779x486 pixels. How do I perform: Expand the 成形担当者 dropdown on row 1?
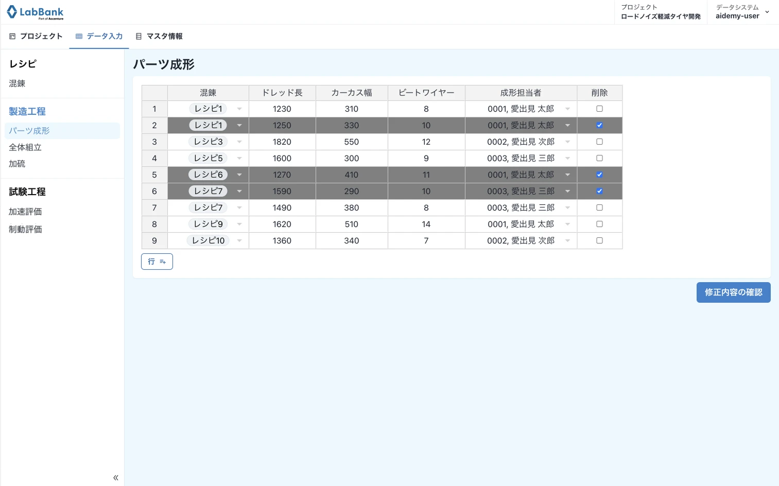click(x=567, y=109)
